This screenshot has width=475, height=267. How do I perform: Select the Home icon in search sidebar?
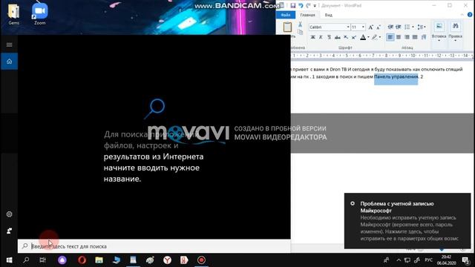[x=9, y=62]
